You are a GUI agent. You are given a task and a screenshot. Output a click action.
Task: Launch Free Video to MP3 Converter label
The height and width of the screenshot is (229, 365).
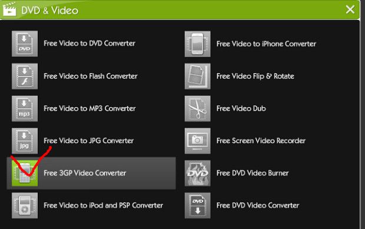pyautogui.click(x=89, y=108)
